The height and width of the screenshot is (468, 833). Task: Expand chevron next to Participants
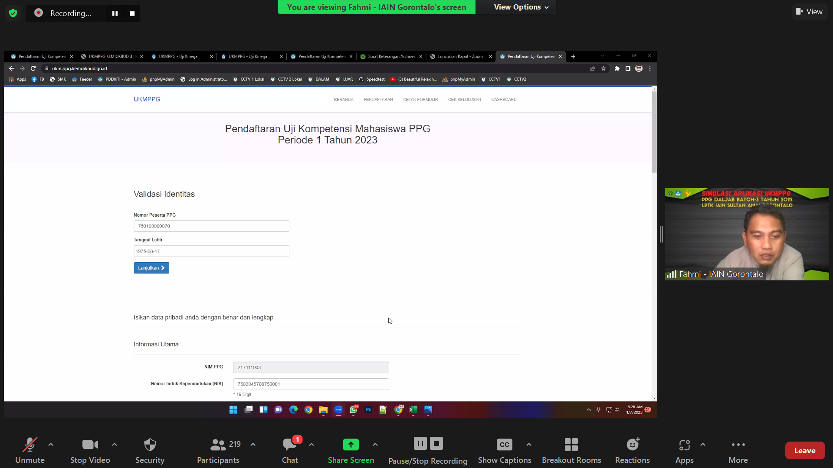click(253, 445)
